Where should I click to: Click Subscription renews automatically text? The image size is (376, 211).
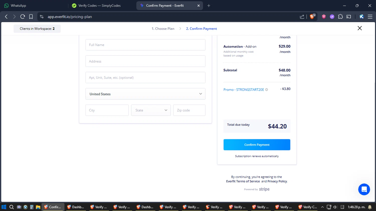[x=257, y=156]
